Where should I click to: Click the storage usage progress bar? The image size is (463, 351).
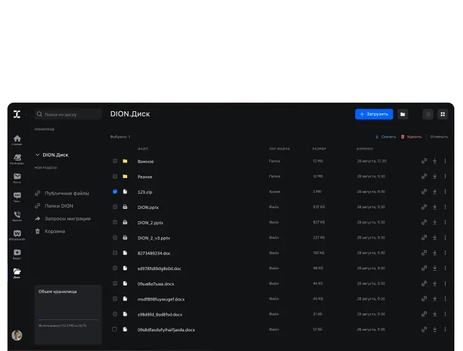[x=68, y=319]
